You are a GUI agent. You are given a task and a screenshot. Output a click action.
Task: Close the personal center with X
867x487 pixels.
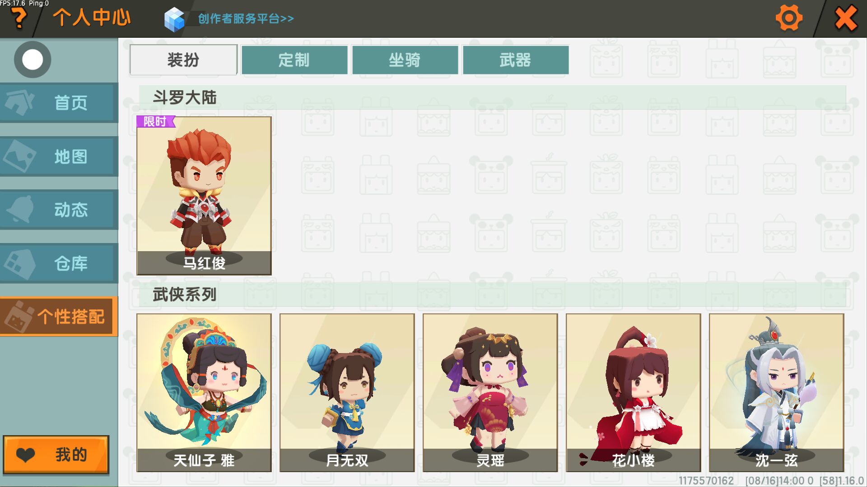pos(846,18)
